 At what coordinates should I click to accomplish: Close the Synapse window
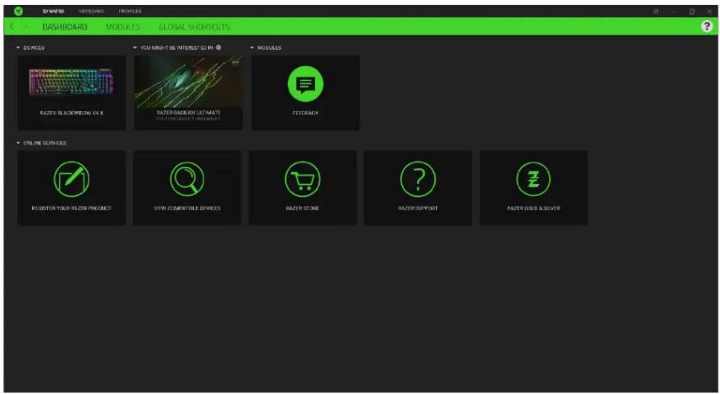[x=709, y=11]
